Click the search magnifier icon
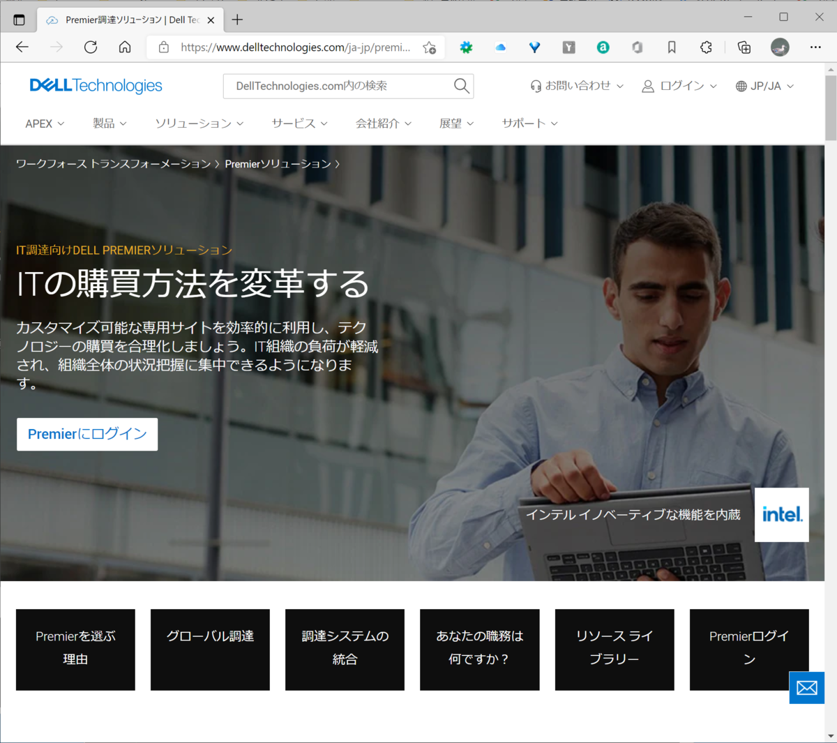837x743 pixels. pos(461,86)
